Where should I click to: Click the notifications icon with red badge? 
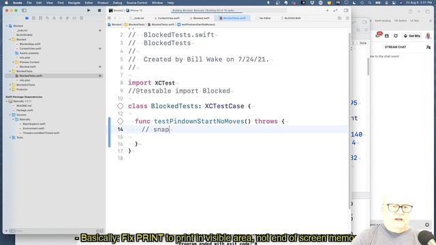pos(378,35)
